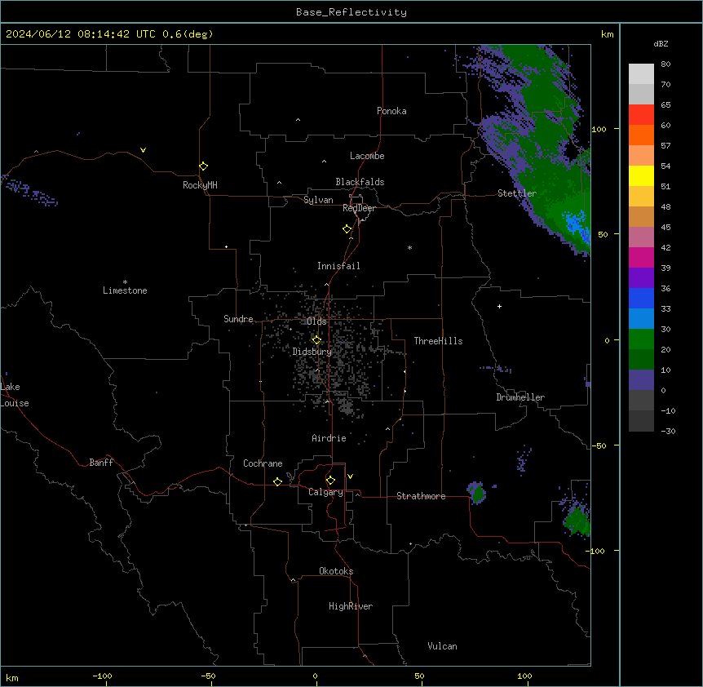
Task: Click the Cochrane town label
Action: (x=263, y=463)
